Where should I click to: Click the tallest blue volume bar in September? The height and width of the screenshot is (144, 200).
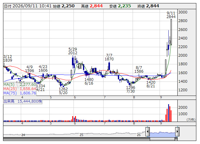(x=168, y=113)
